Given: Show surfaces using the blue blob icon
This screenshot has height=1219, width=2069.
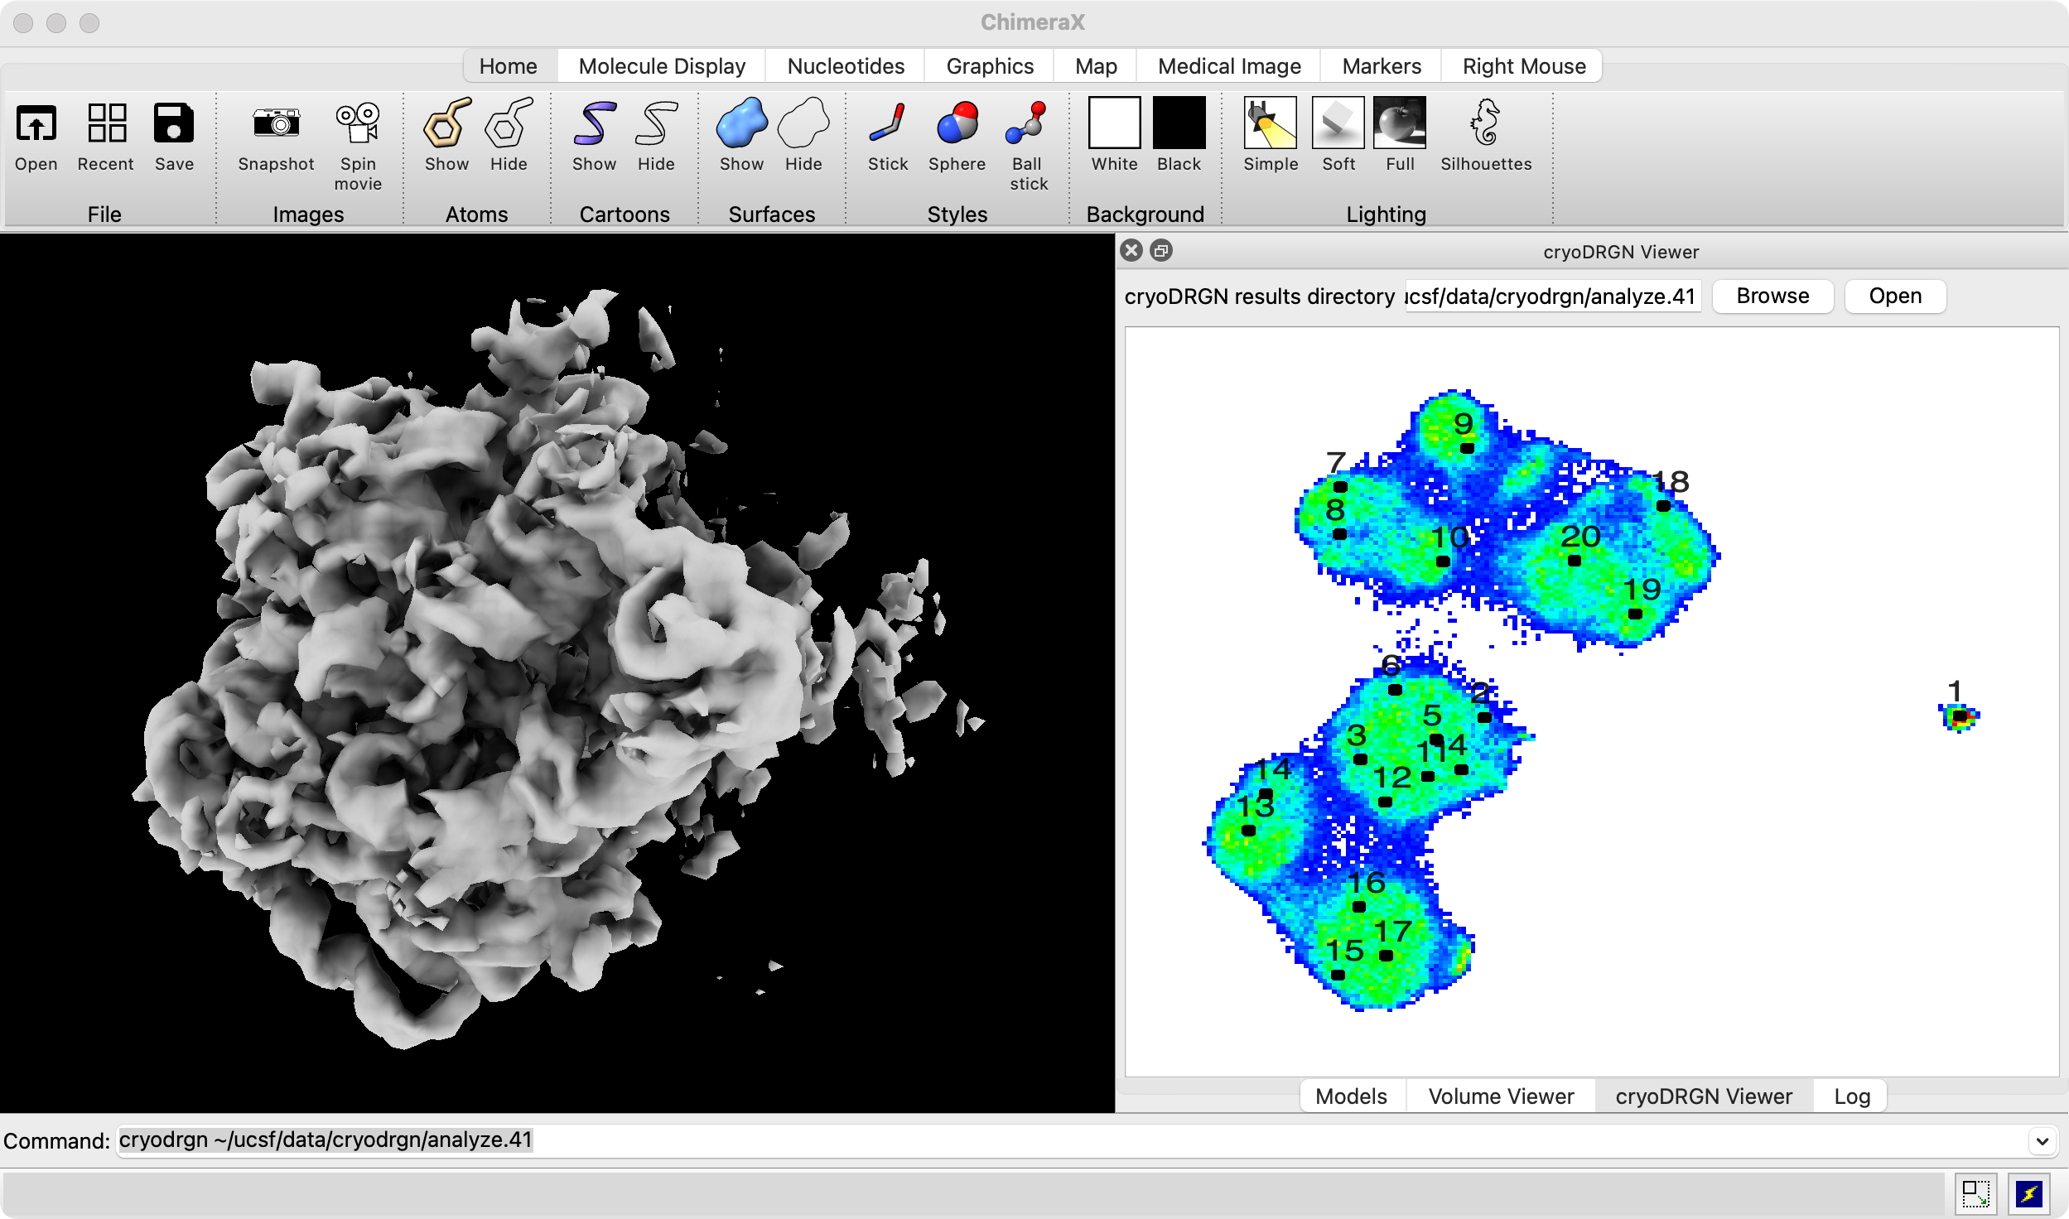Looking at the screenshot, I should tap(740, 124).
